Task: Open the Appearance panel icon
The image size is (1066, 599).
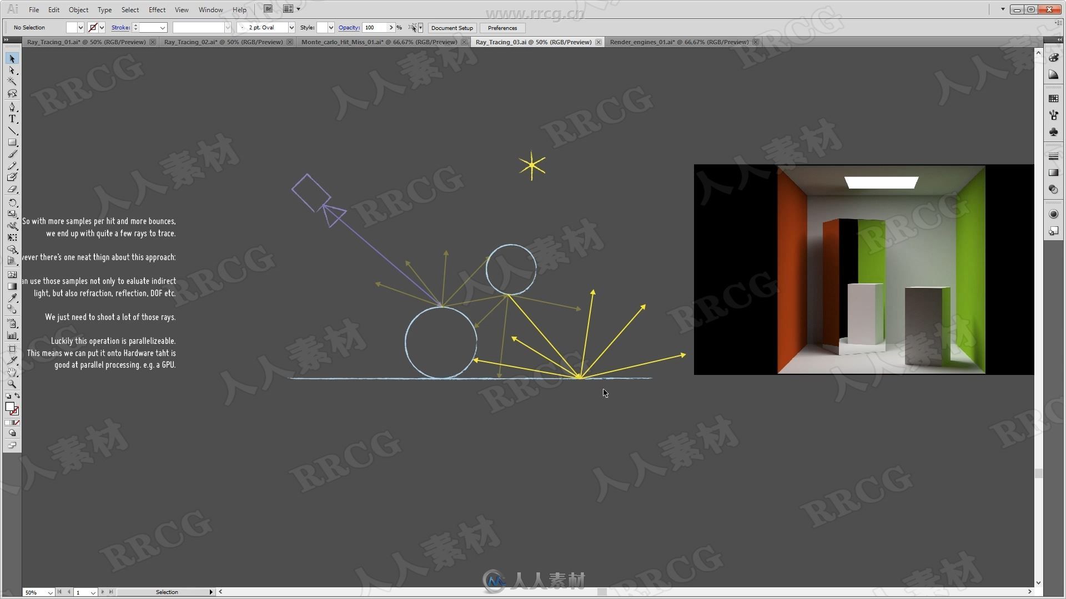Action: [1053, 214]
